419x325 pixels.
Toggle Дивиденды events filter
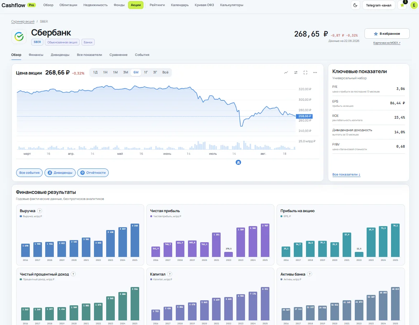pyautogui.click(x=60, y=173)
